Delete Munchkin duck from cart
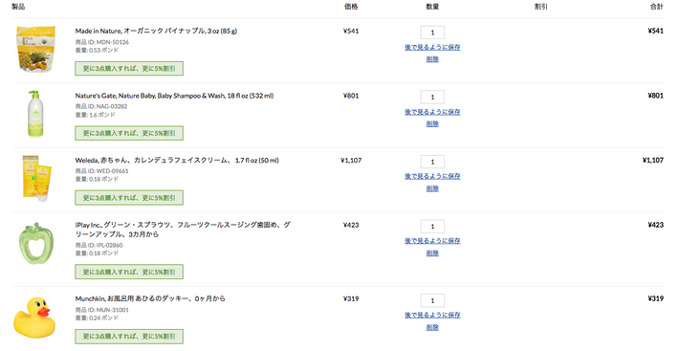The image size is (679, 351). pos(432,328)
